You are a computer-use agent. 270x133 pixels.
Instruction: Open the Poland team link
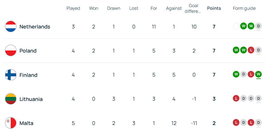tap(28, 51)
